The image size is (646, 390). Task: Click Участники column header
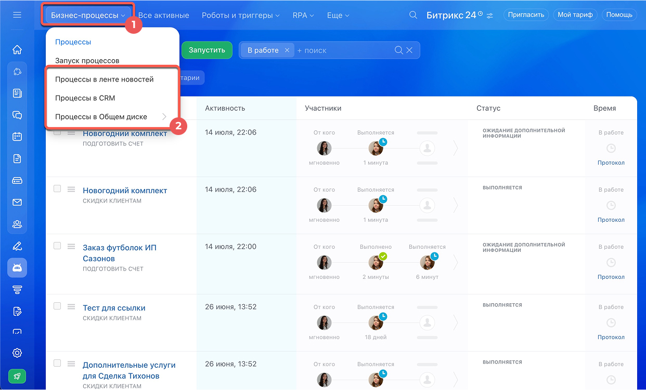323,108
